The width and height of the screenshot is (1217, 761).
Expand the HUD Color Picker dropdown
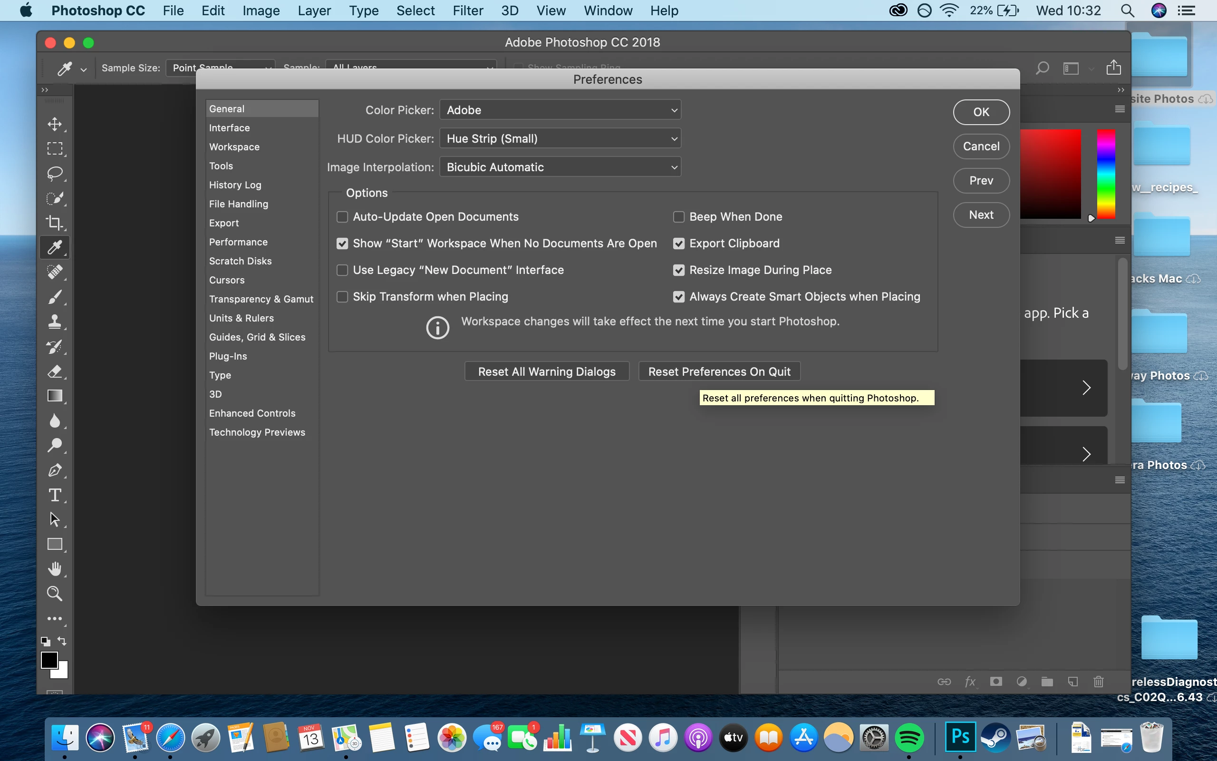560,138
